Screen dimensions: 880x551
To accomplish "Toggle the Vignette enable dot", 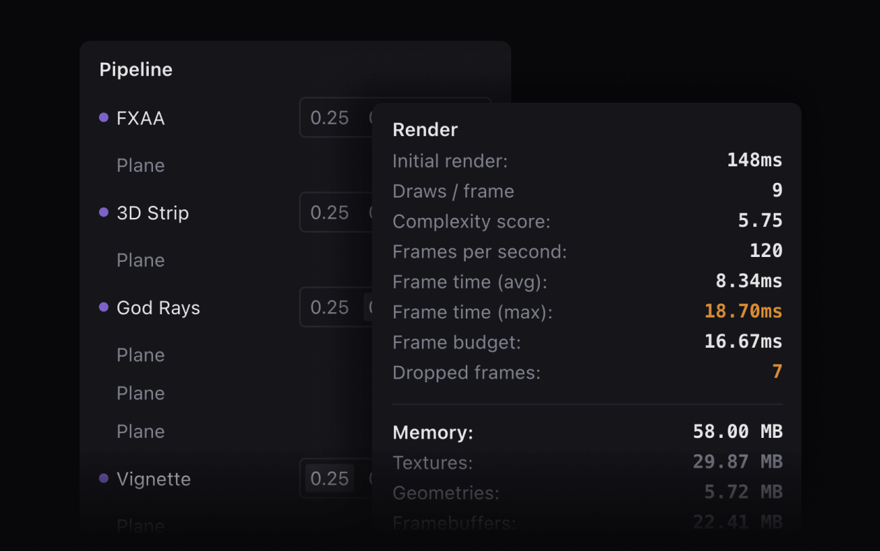I will click(x=102, y=478).
